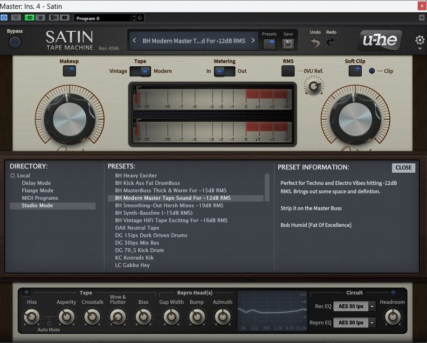Open the Repro EQ dropdown

point(355,322)
